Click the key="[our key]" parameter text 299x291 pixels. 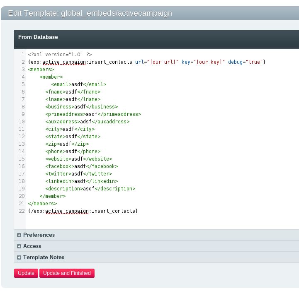[203, 62]
